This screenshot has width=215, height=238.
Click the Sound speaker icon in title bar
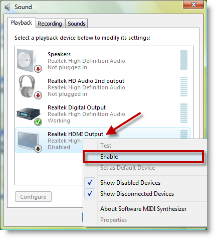pos(7,7)
